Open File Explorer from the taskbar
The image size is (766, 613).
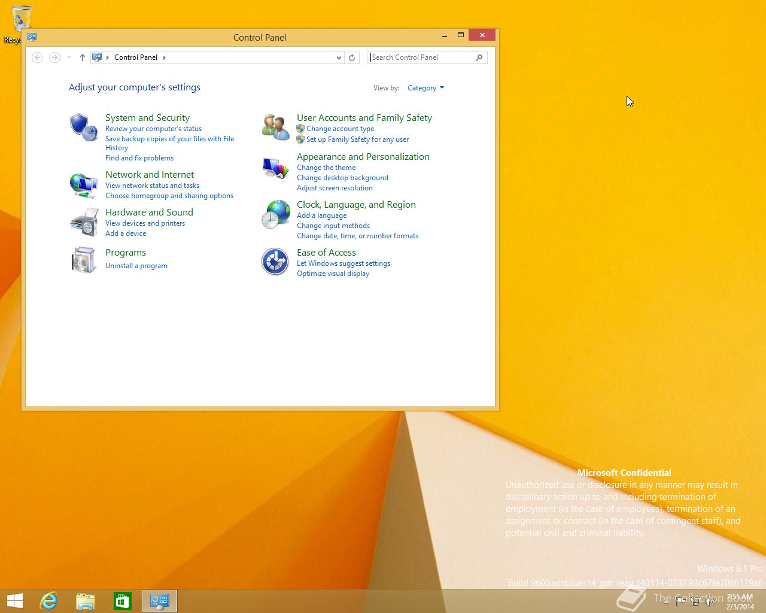(x=86, y=601)
